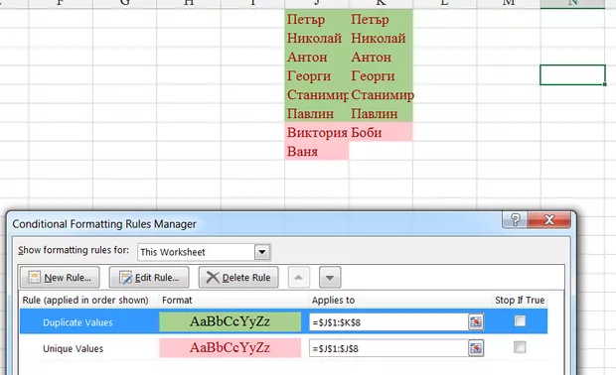Open the dialog help question mark

[515, 219]
